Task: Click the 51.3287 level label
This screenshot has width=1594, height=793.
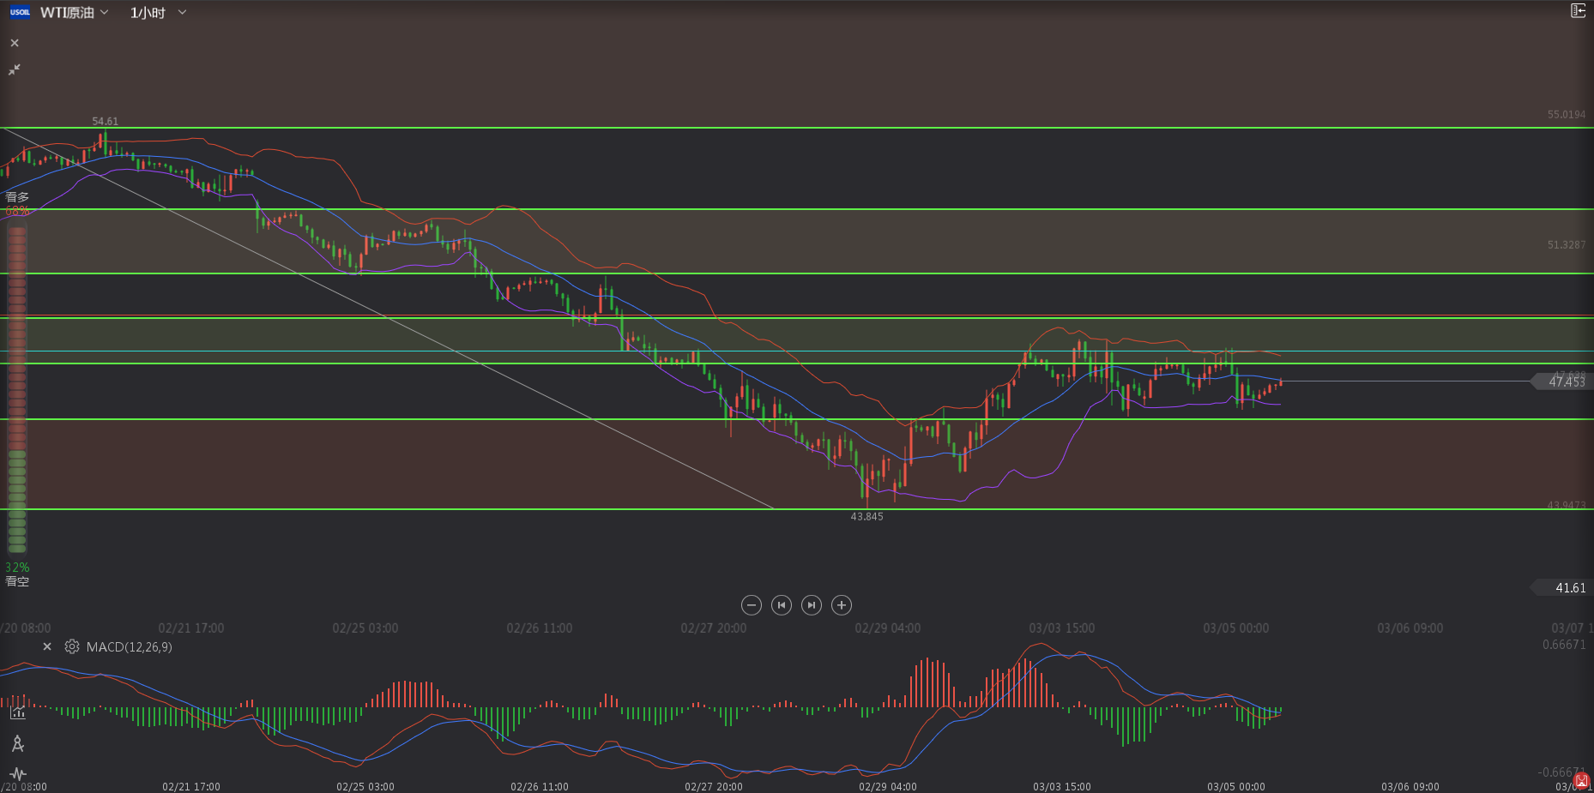Action: 1567,244
